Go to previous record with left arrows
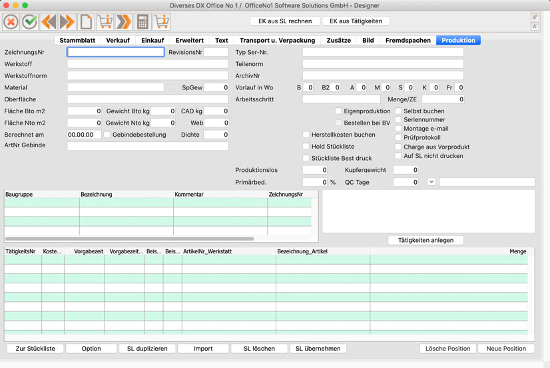Screen dimensions: 550x368 49,22
